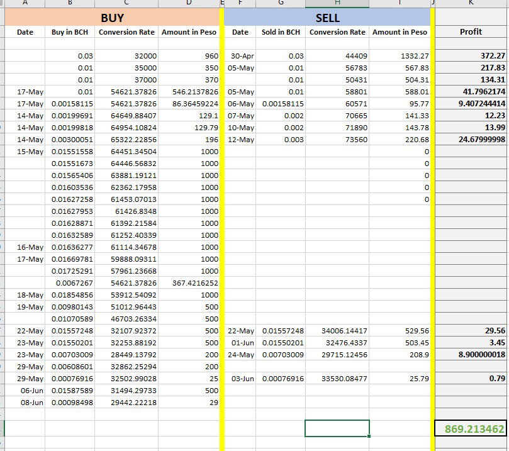The height and width of the screenshot is (451, 509).
Task: Select profit cell 0.79
Action: coord(471,379)
